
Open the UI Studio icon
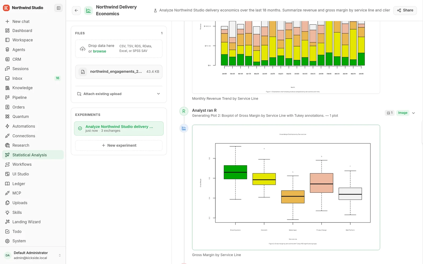coord(7,174)
